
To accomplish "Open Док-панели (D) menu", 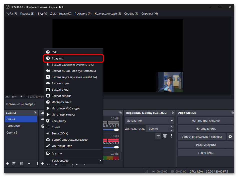I will coord(61,14).
